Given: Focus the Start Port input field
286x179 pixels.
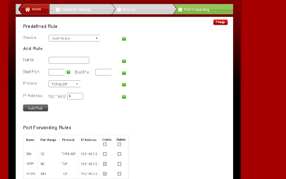Looking at the screenshot, I should pos(57,72).
